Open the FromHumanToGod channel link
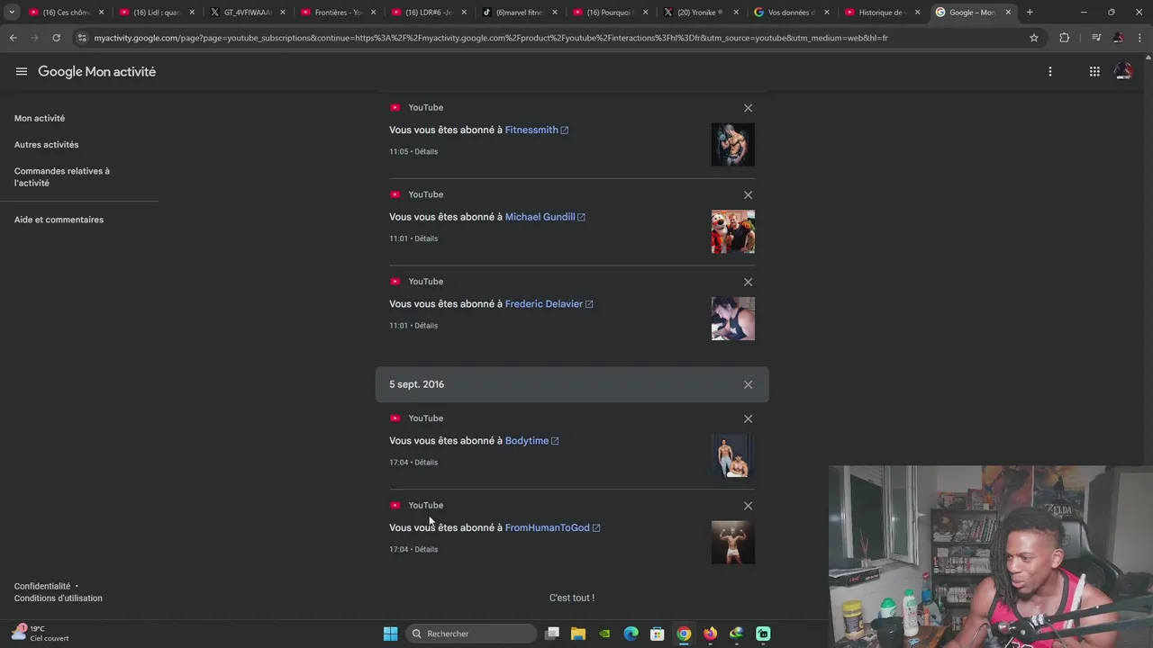1153x648 pixels. point(552,527)
